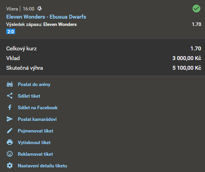The height and width of the screenshot is (172, 205).
Task: Click the paper plane send icon
Action: click(x=10, y=119)
